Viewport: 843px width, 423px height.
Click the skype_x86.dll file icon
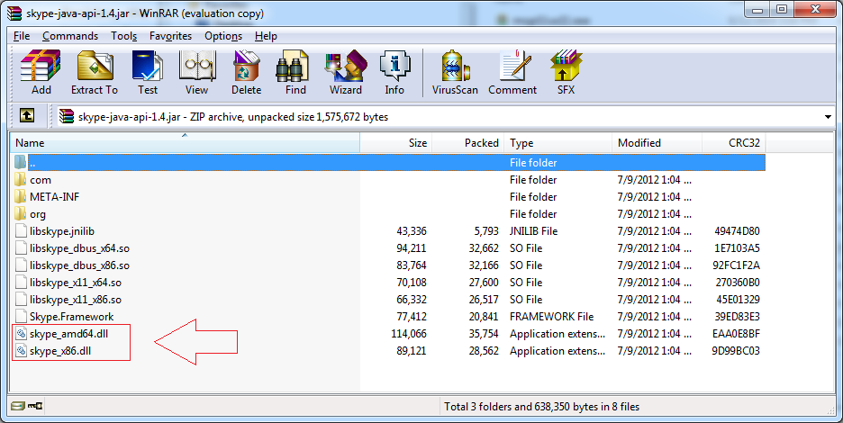point(21,351)
